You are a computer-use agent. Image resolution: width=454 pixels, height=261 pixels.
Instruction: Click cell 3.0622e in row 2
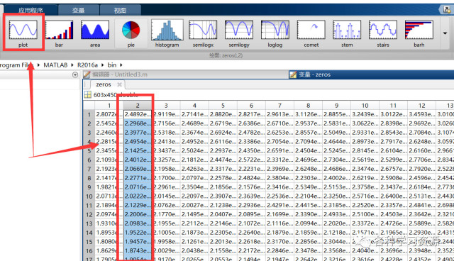click(365, 123)
